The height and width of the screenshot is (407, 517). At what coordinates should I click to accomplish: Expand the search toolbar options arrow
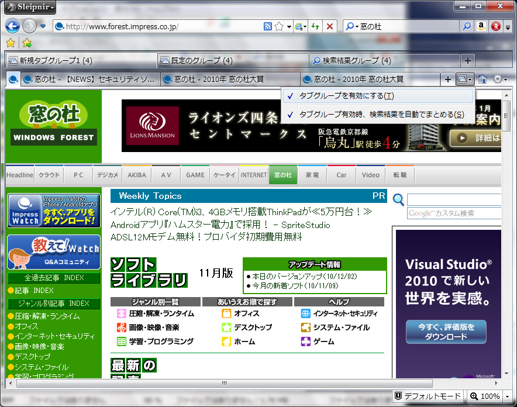(508, 27)
